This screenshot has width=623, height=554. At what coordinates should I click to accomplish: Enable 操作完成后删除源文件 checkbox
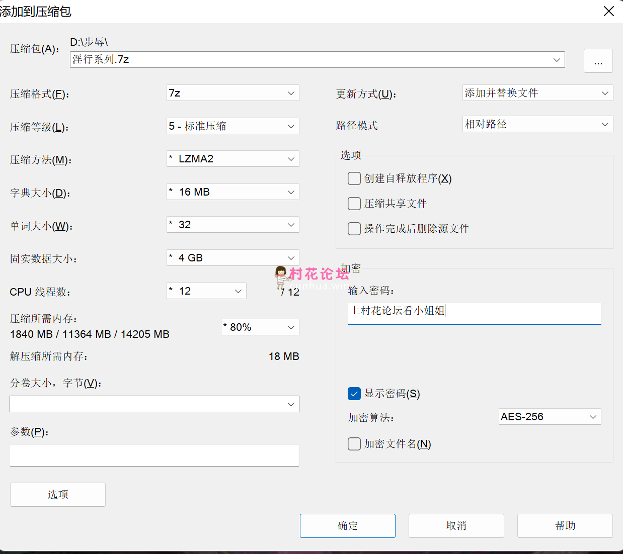pyautogui.click(x=354, y=229)
